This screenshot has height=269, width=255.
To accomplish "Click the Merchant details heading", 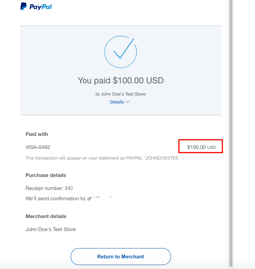I will (x=46, y=216).
